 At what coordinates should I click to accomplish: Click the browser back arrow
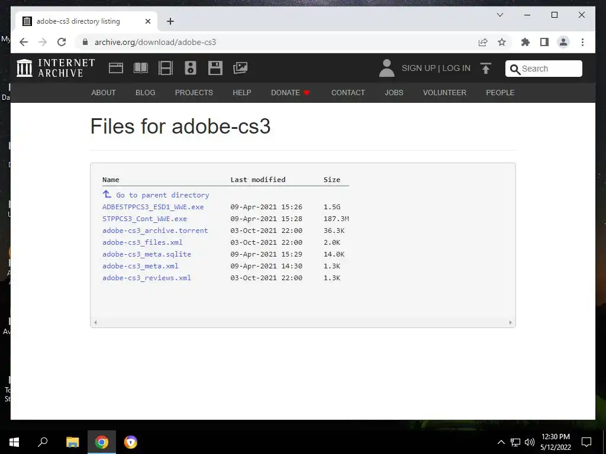(24, 42)
